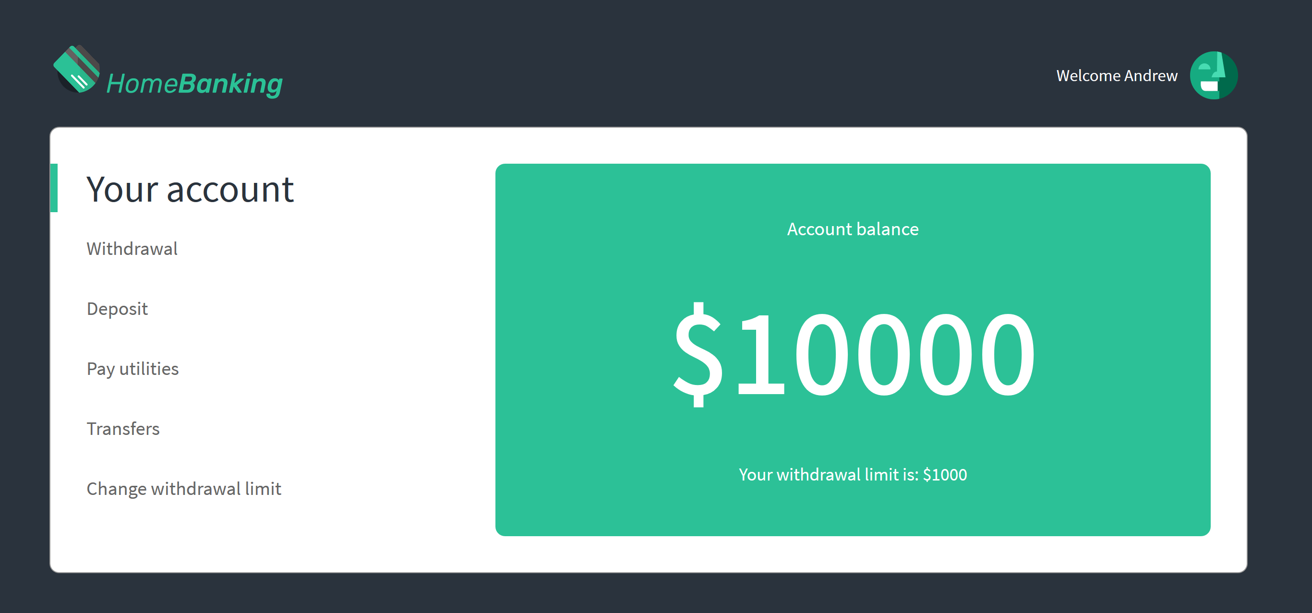Click the green accent bar beside Your account
The width and height of the screenshot is (1312, 613).
(x=54, y=188)
